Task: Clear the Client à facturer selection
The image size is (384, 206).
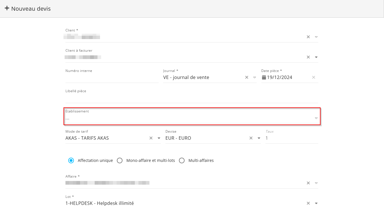Action: tap(308, 57)
